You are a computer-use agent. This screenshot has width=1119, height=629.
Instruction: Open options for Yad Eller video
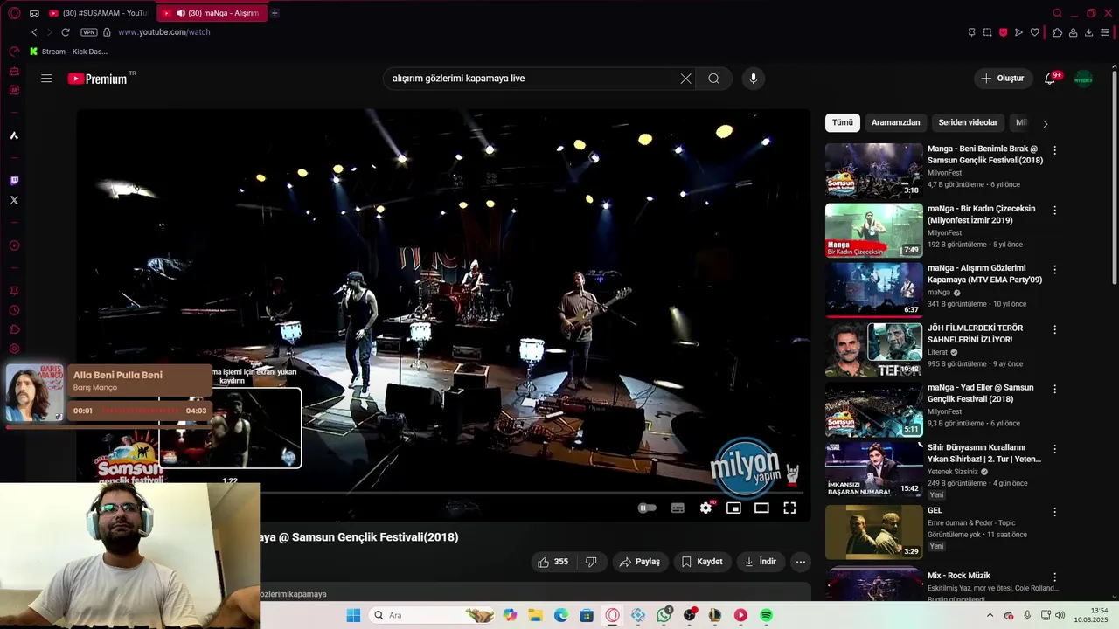(1054, 389)
